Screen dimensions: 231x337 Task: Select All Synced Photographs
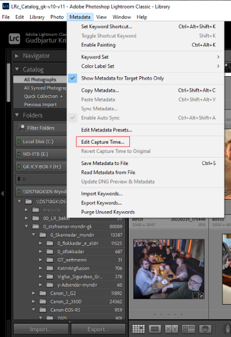[40, 88]
